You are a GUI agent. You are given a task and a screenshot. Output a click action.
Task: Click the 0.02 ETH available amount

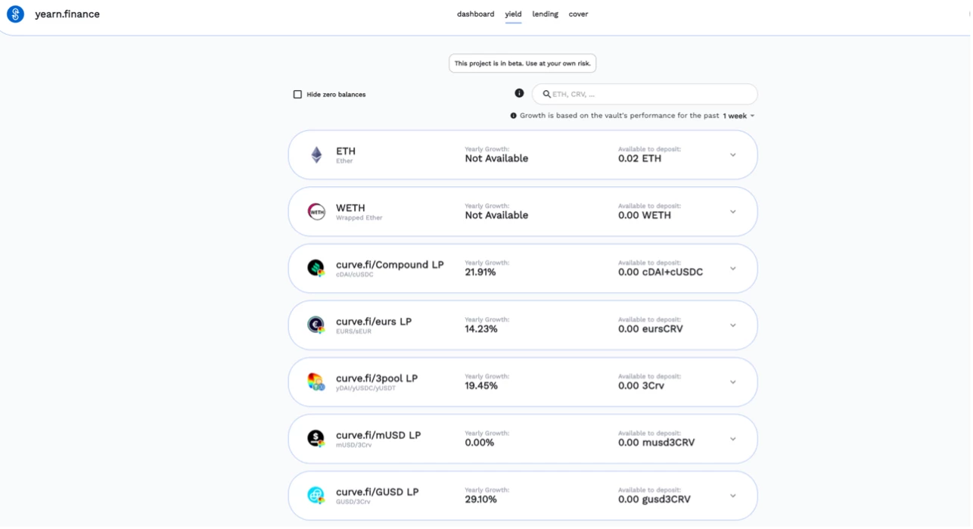(x=639, y=159)
